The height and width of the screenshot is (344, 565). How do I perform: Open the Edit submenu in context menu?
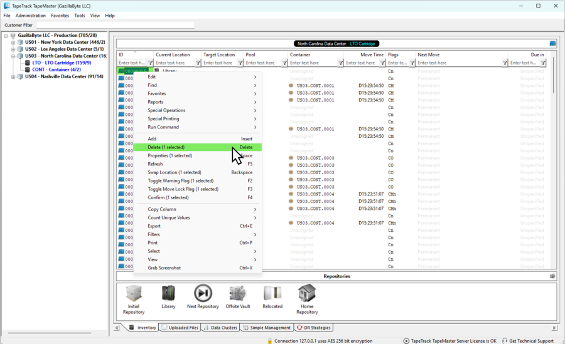[x=198, y=76]
